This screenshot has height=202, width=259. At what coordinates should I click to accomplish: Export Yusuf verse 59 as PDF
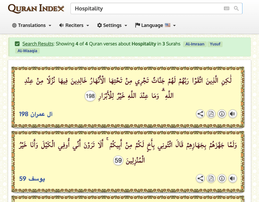pyautogui.click(x=211, y=178)
